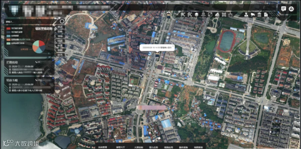Click the 派送 status button

coord(60,27)
